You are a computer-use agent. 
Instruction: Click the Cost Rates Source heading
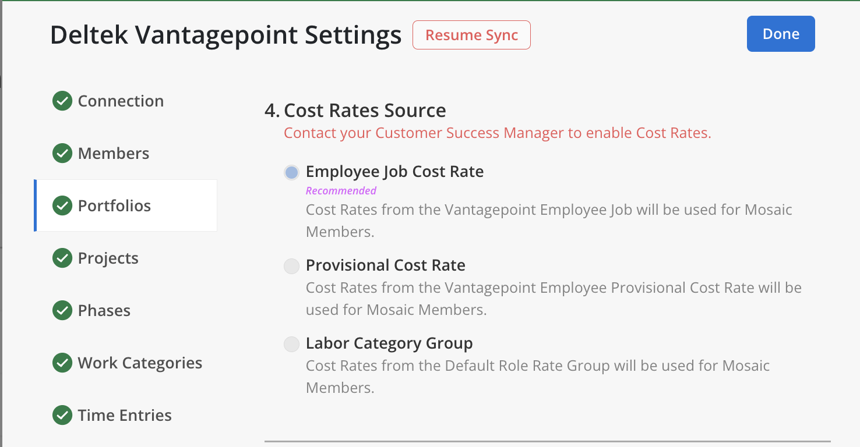365,110
